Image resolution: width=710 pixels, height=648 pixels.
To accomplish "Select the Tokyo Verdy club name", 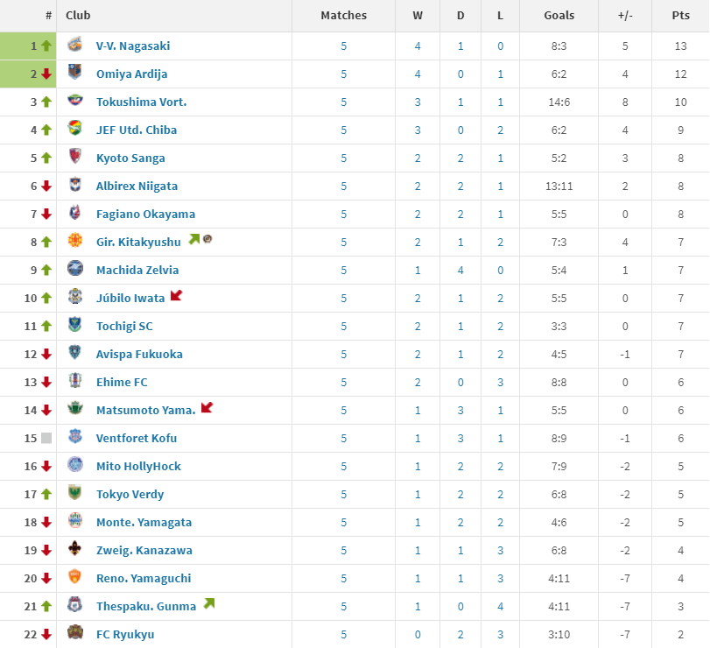I will (x=130, y=494).
